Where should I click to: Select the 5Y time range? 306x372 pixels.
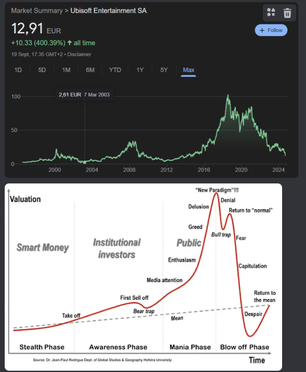164,70
